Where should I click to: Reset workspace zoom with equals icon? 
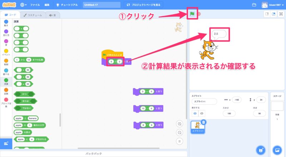(x=180, y=141)
